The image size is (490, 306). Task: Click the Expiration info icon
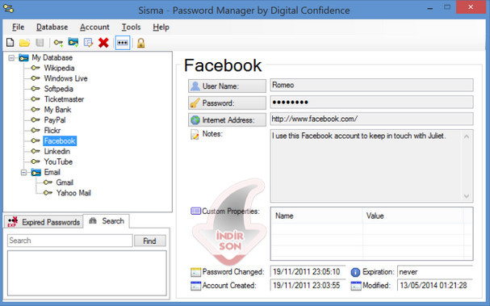355,272
